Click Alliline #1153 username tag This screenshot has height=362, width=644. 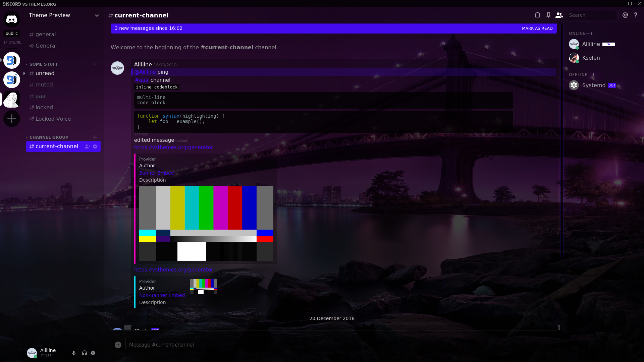coord(48,353)
